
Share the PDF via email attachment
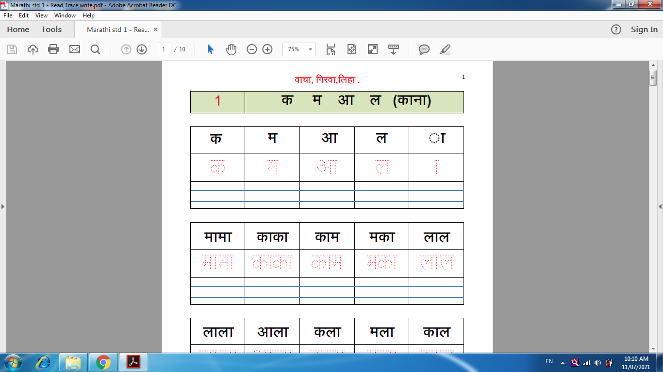click(75, 49)
